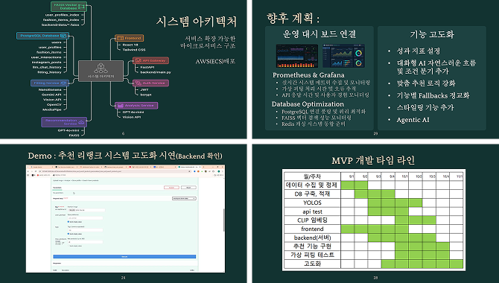Image resolution: width=499 pixels, height=283 pixels.
Task: Click the central hierarchy diagram icon
Action: pos(101,68)
